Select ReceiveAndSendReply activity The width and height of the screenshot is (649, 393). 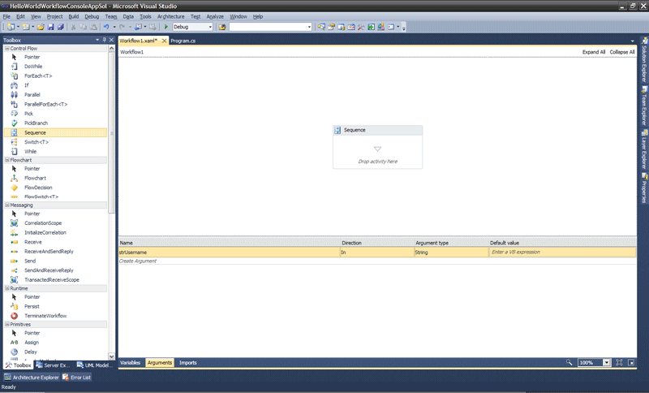pos(49,252)
